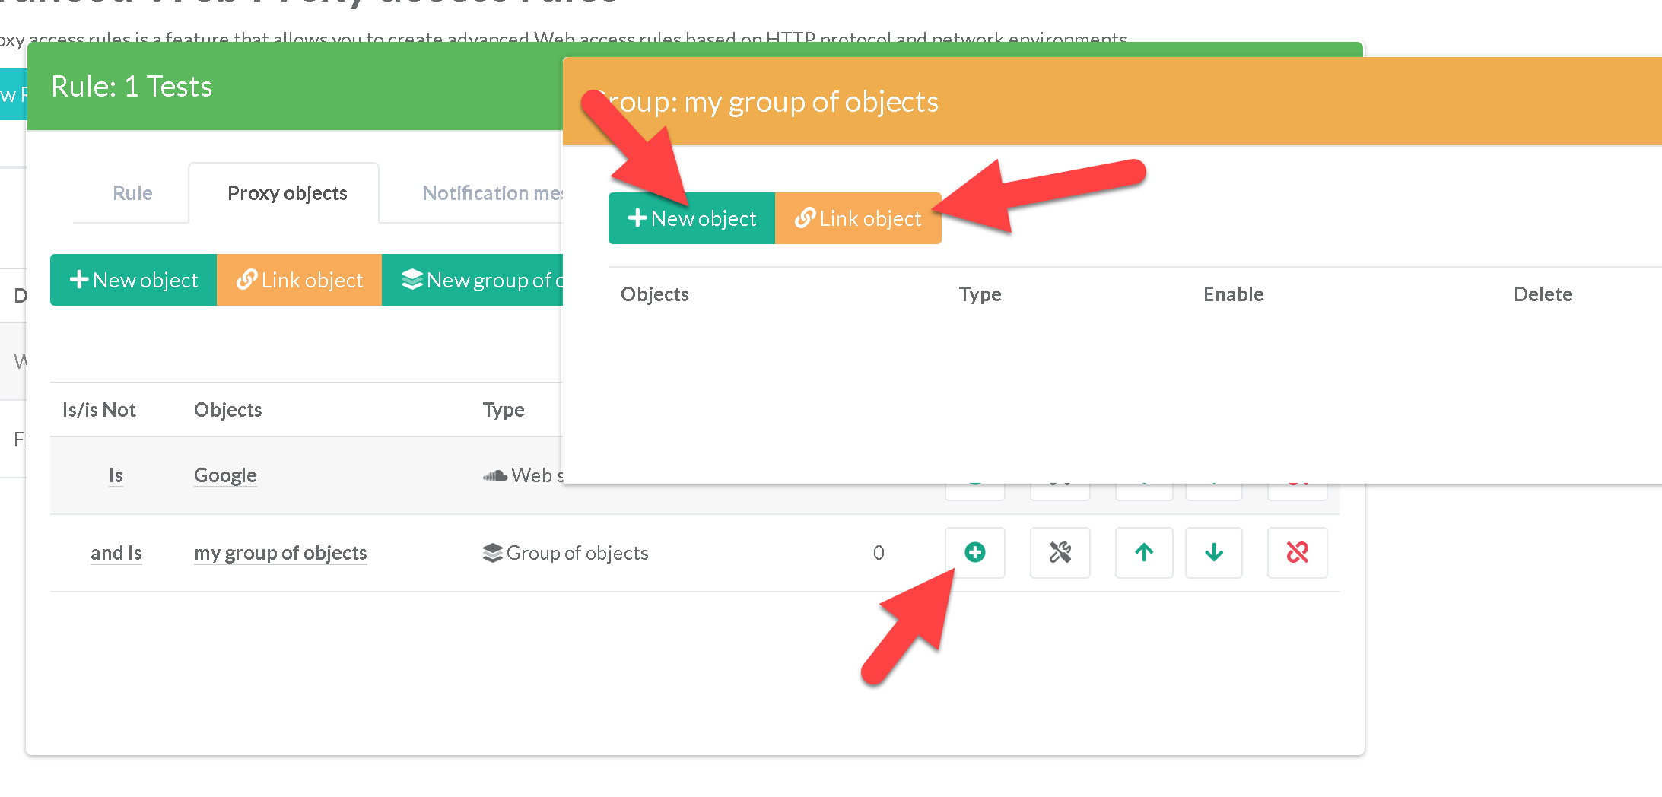Image resolution: width=1662 pixels, height=797 pixels.
Task: Open the Notification message tab
Action: [x=491, y=193]
